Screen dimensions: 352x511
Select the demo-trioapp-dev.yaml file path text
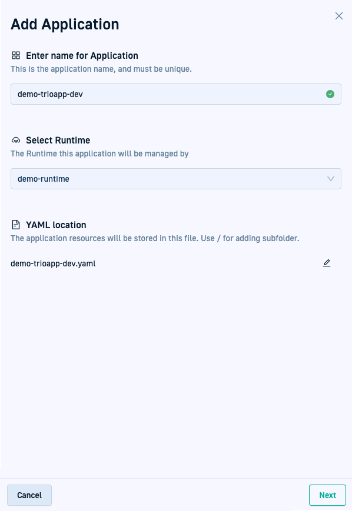53,263
